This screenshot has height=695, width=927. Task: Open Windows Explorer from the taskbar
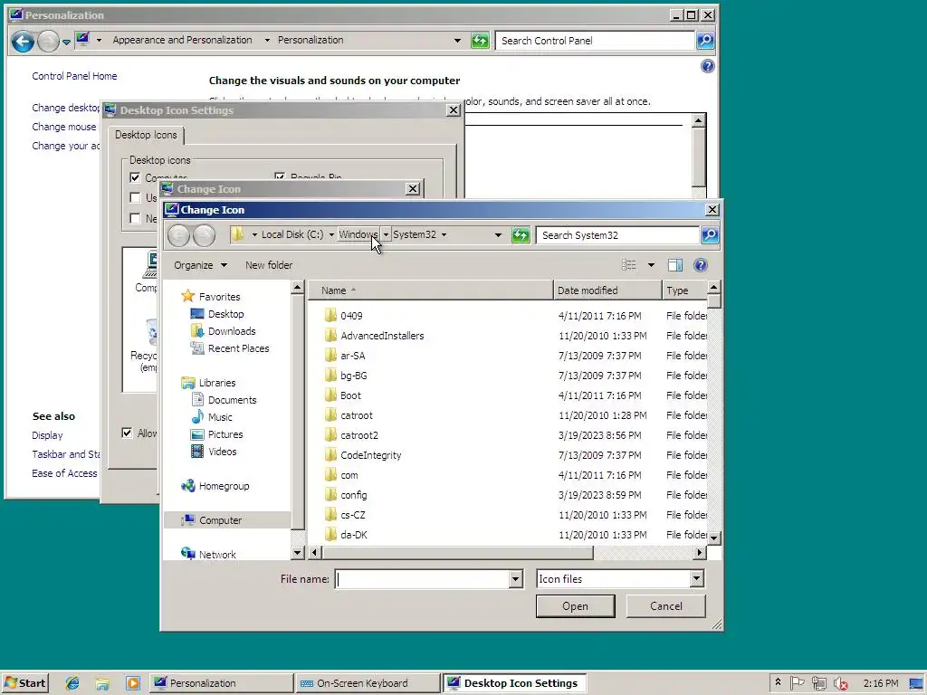(x=102, y=683)
